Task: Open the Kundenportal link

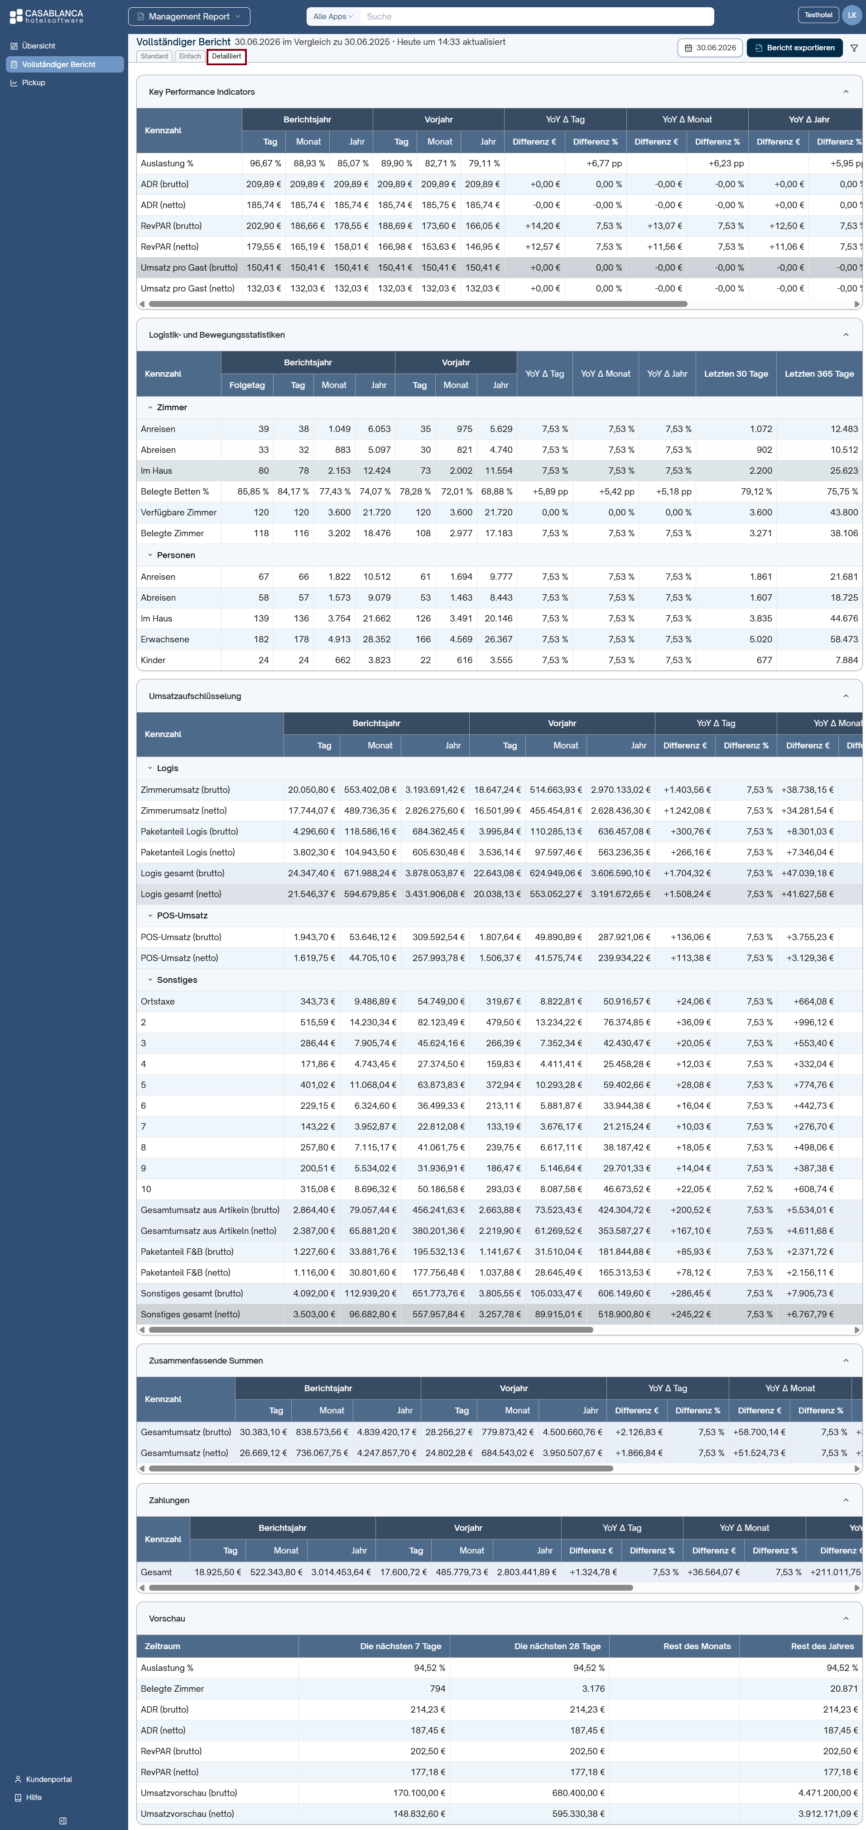Action: pos(49,1779)
